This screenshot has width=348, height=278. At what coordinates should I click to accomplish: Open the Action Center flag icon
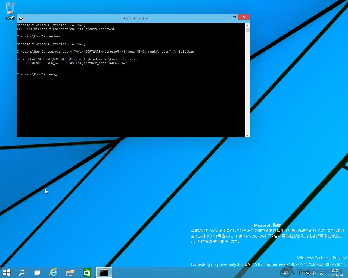(x=301, y=273)
